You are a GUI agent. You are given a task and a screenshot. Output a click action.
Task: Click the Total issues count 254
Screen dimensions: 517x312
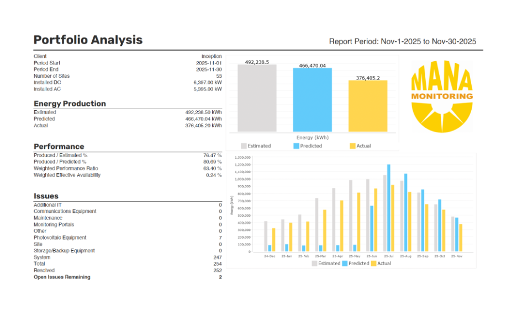pyautogui.click(x=217, y=264)
